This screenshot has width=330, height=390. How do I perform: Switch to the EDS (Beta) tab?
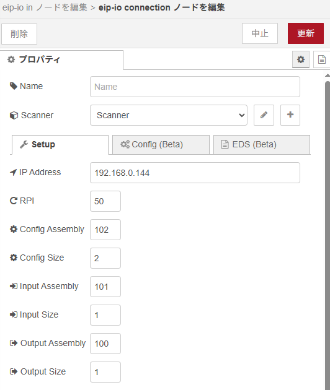(x=262, y=144)
